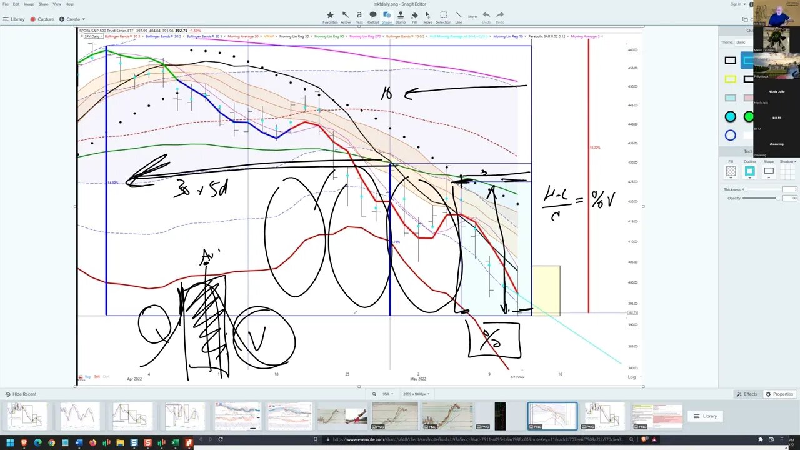Open the View menu
800x450 pixels.
[57, 4]
